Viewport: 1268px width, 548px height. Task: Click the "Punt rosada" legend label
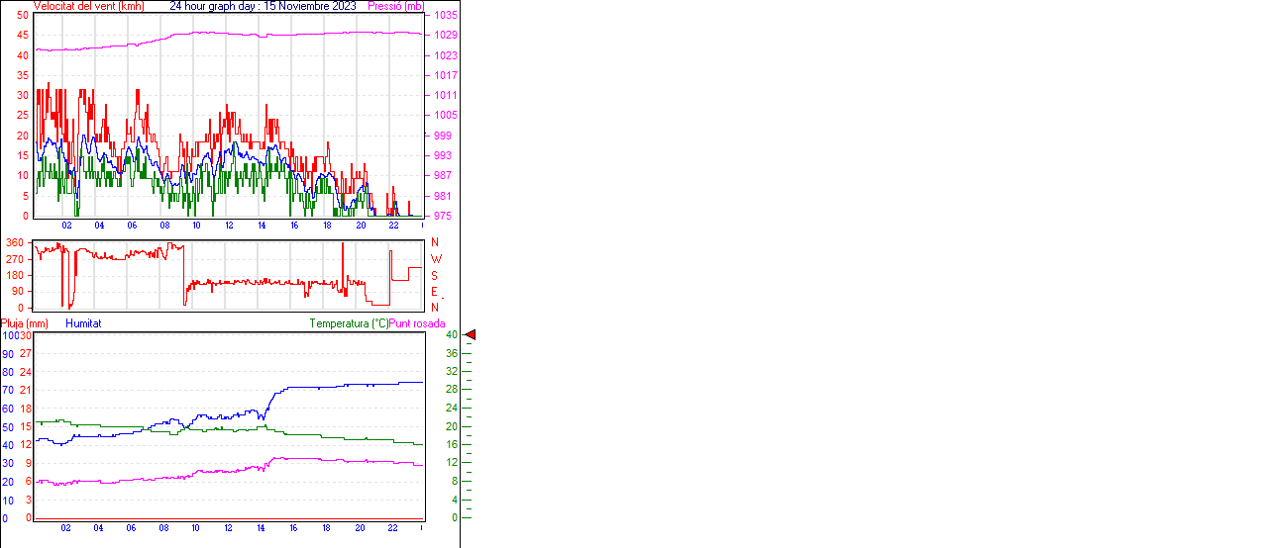pyautogui.click(x=417, y=323)
